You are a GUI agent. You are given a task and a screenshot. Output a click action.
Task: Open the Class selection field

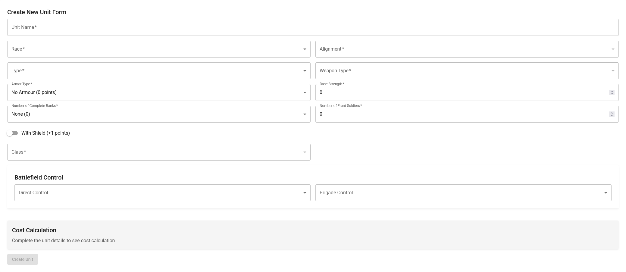(x=157, y=152)
